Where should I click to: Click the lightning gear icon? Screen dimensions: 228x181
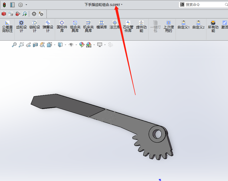tap(41, 14)
